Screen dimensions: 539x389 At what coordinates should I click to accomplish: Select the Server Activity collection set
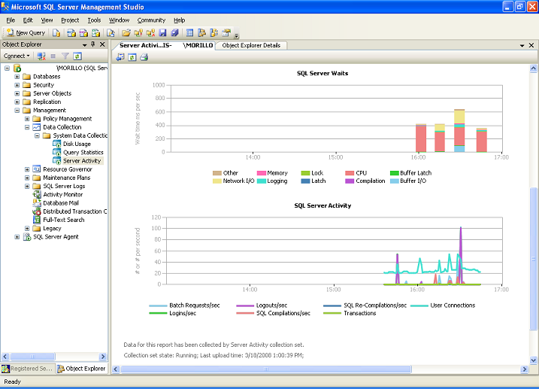point(82,161)
